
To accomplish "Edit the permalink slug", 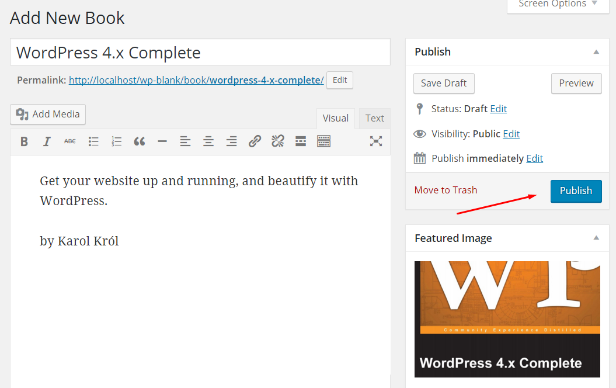I will (339, 80).
